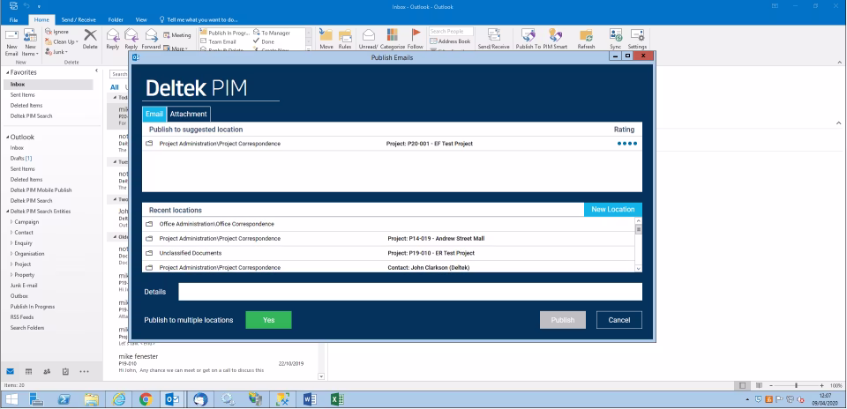
Task: Open the File menu
Action: [13, 20]
